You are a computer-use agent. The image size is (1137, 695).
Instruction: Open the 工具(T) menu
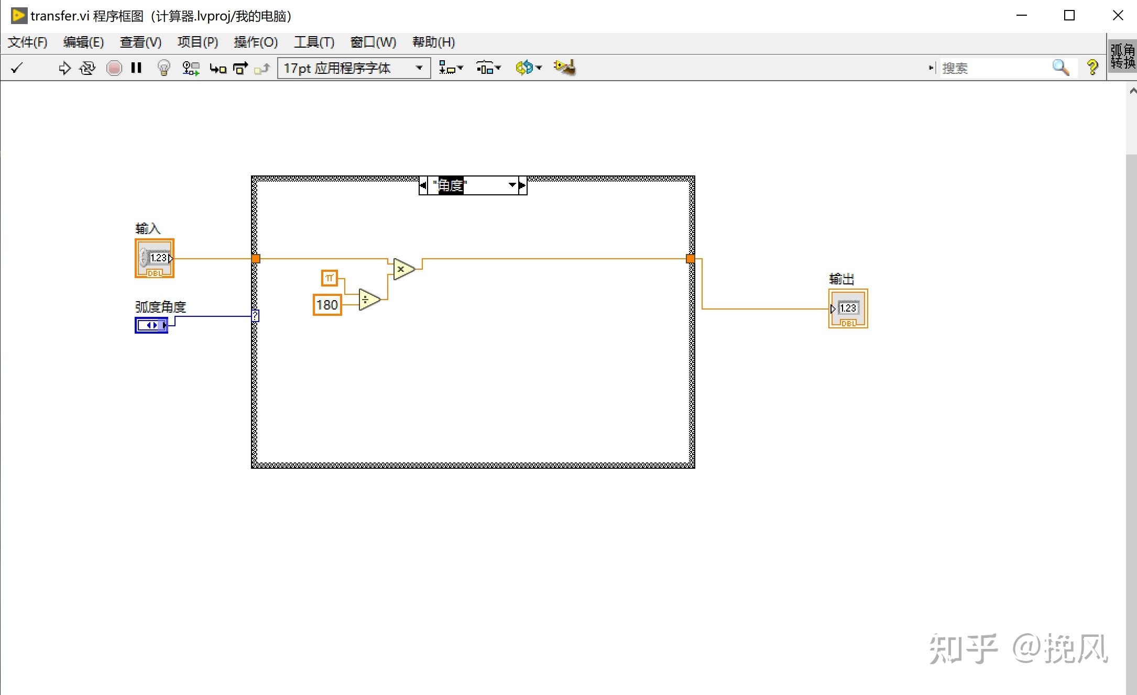314,42
